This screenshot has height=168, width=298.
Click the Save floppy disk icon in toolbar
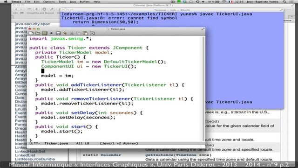click(x=58, y=33)
